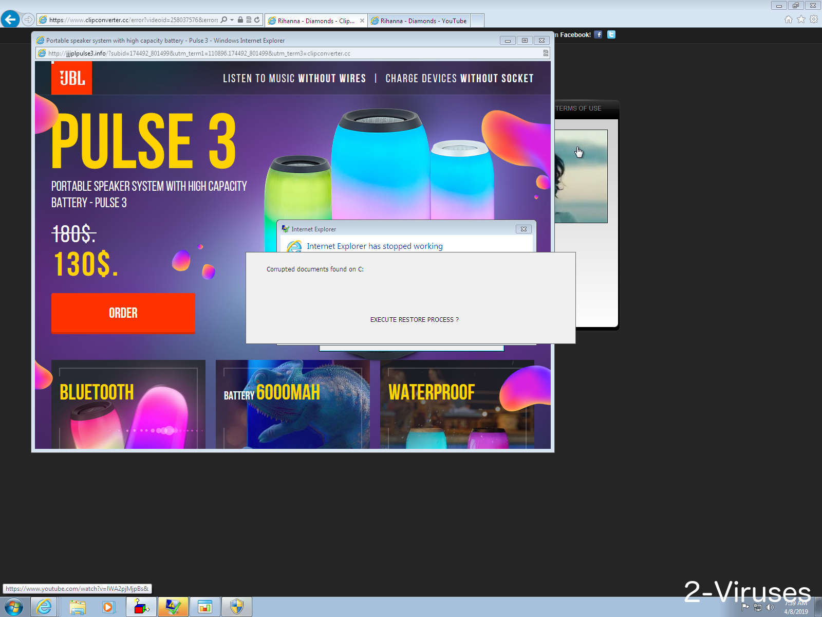
Task: Open the search magnifier in the address bar
Action: 224,20
